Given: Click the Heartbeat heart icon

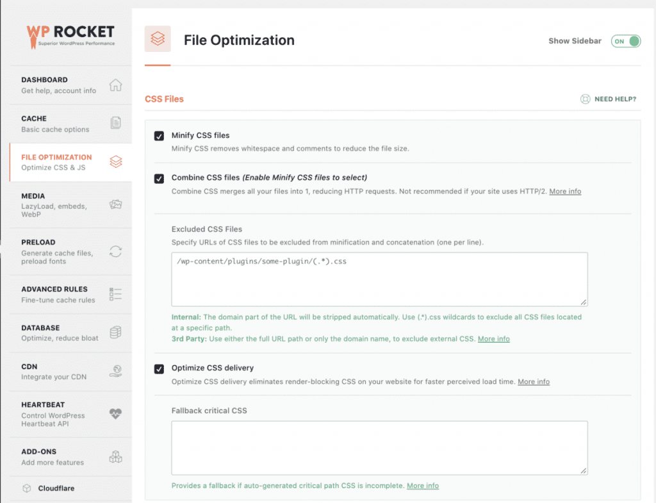Looking at the screenshot, I should 115,414.
